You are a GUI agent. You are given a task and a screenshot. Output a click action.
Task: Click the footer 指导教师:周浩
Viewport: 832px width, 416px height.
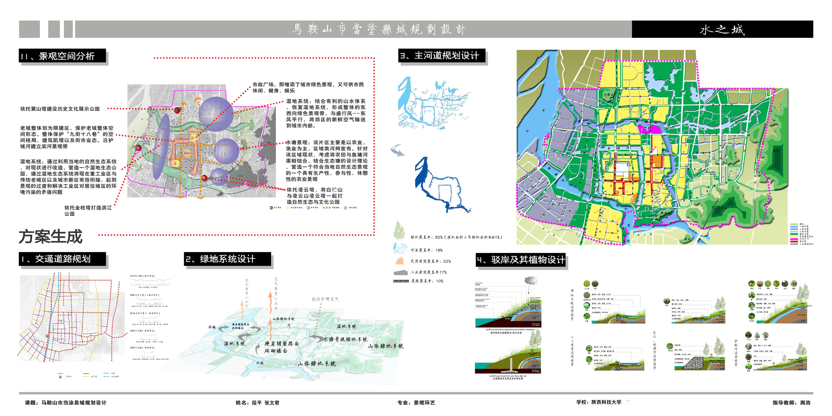coord(791,402)
